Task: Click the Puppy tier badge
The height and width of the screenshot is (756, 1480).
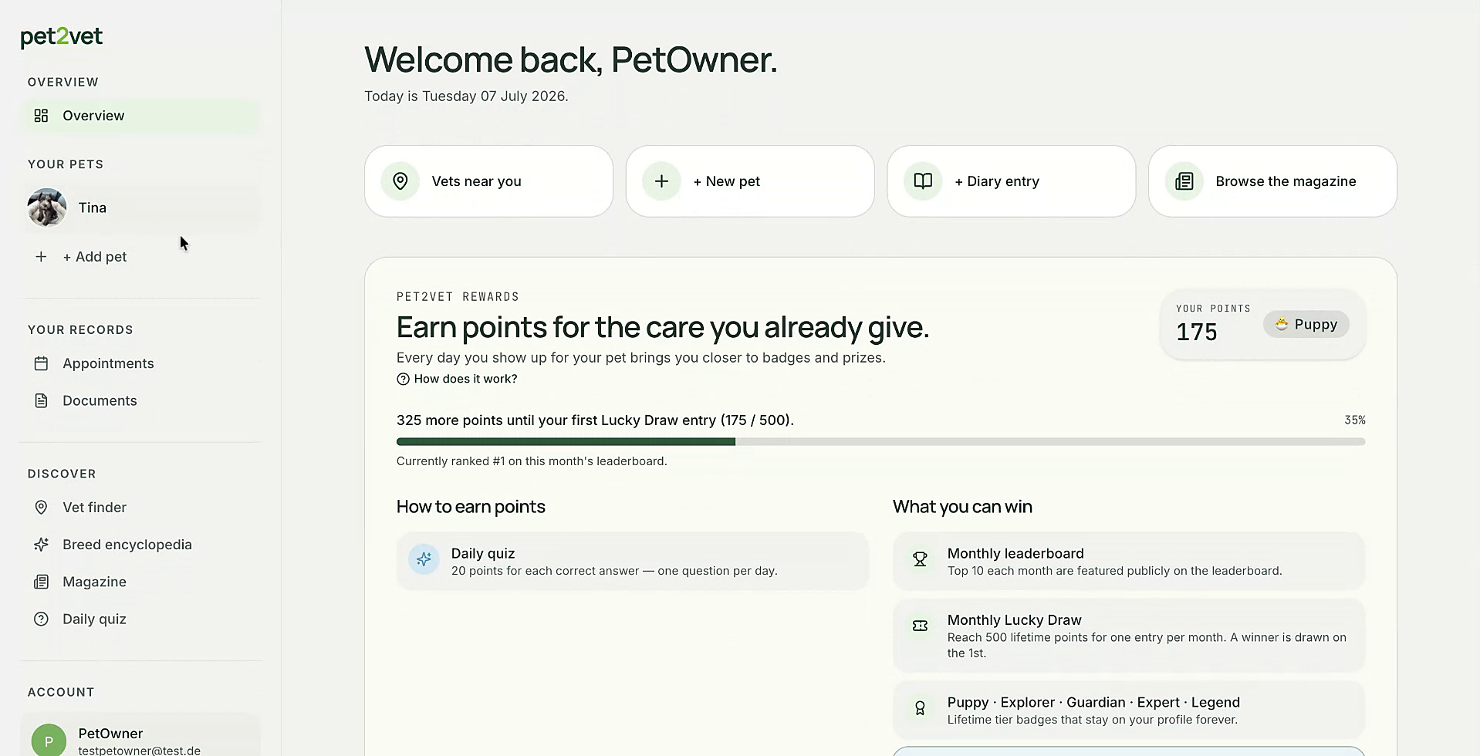Action: tap(1306, 325)
